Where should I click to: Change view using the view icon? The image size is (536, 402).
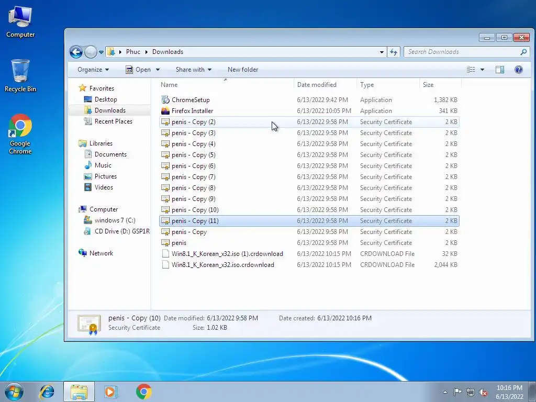(x=471, y=70)
